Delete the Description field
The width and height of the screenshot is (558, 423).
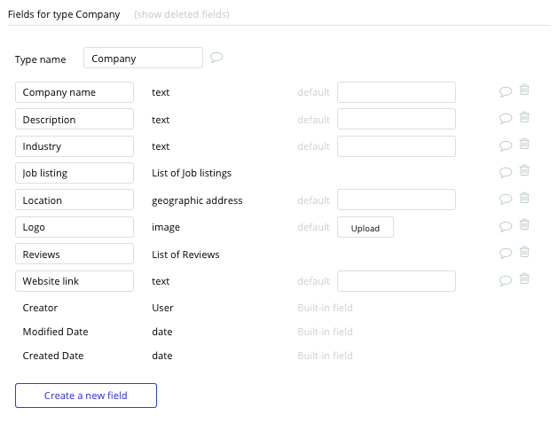point(524,117)
